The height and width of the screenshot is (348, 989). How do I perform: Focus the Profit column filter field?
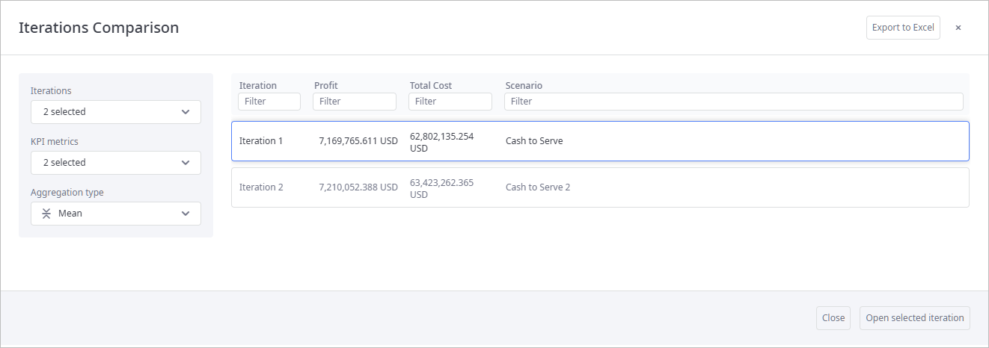[355, 102]
